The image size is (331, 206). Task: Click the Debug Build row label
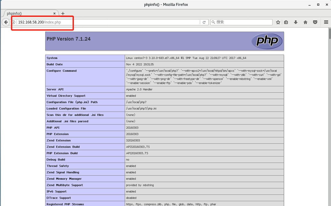pos(56,160)
